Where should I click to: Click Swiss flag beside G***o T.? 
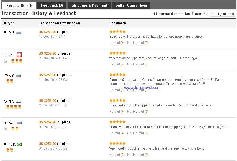(x=19, y=55)
